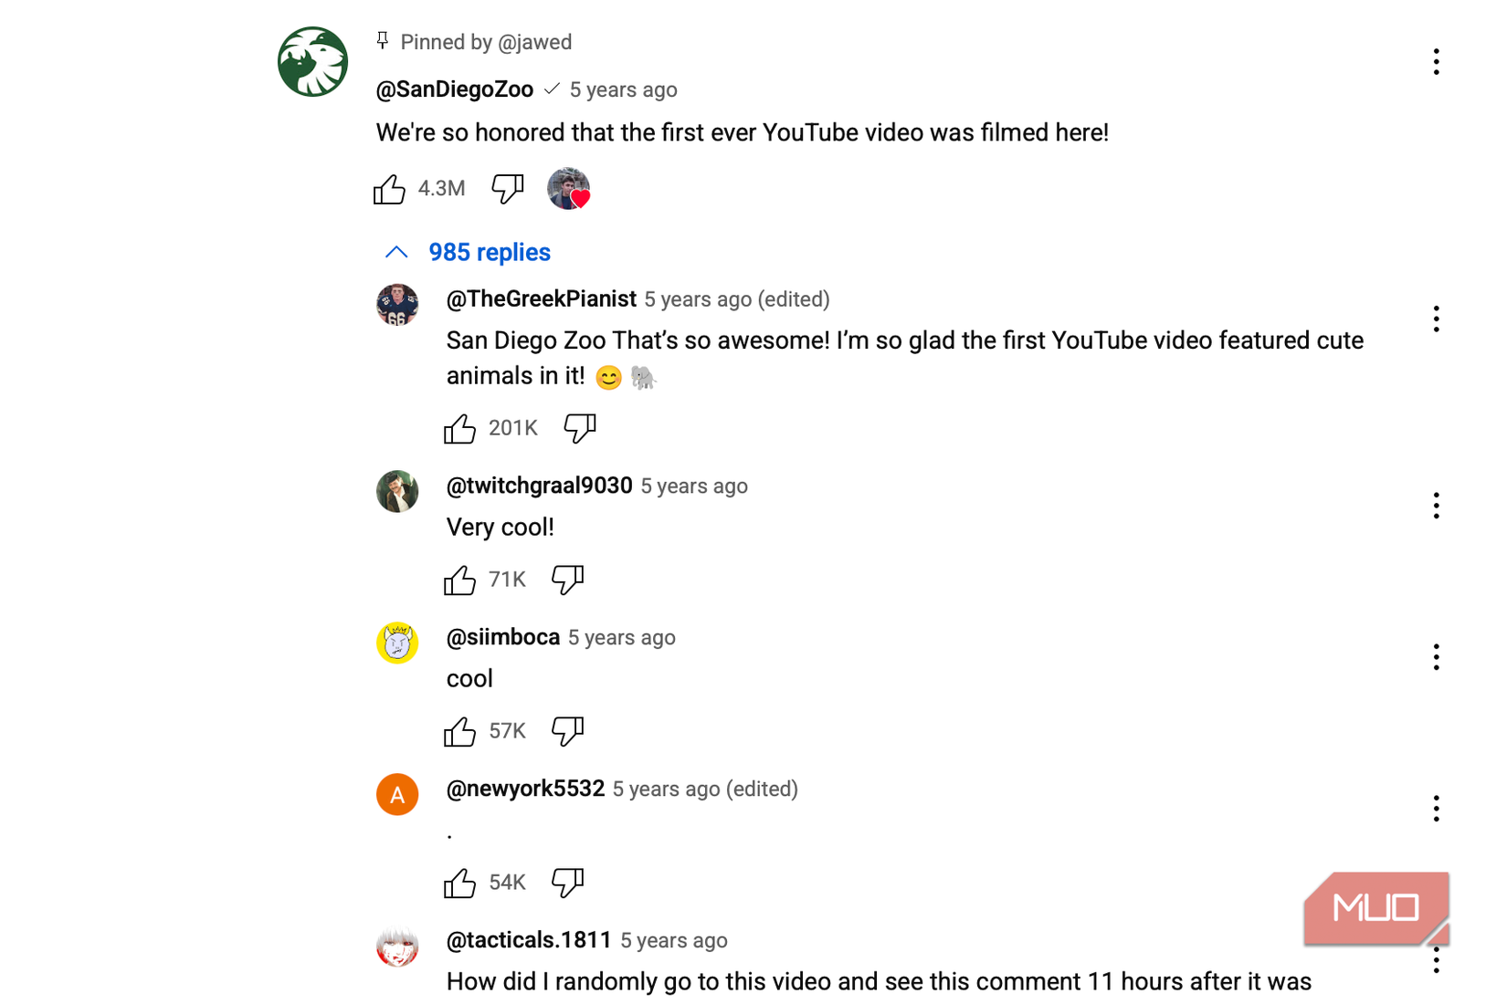Like the 'Very cool!' reply
1507x1004 pixels.
459,580
